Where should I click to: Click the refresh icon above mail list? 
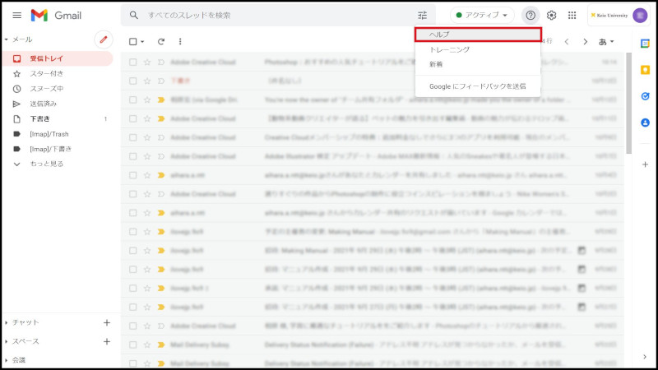tap(161, 41)
